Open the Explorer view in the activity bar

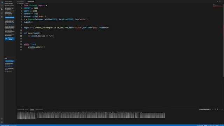pyautogui.click(x=2, y=2)
